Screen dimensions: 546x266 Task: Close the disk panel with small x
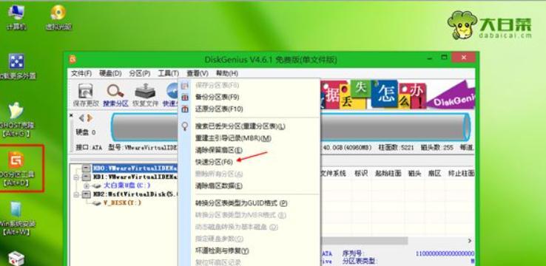click(72, 115)
